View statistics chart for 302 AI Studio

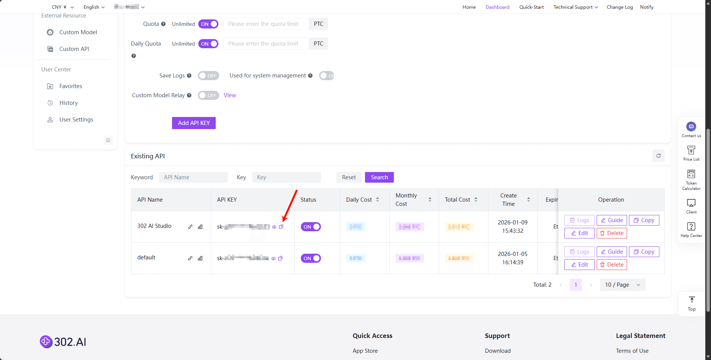tap(200, 227)
